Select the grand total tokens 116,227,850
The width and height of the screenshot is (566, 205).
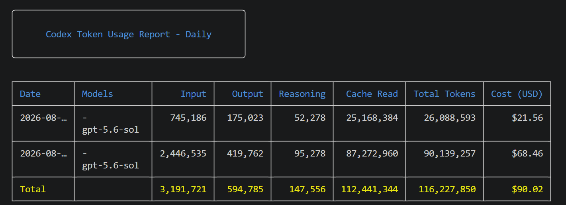click(447, 189)
